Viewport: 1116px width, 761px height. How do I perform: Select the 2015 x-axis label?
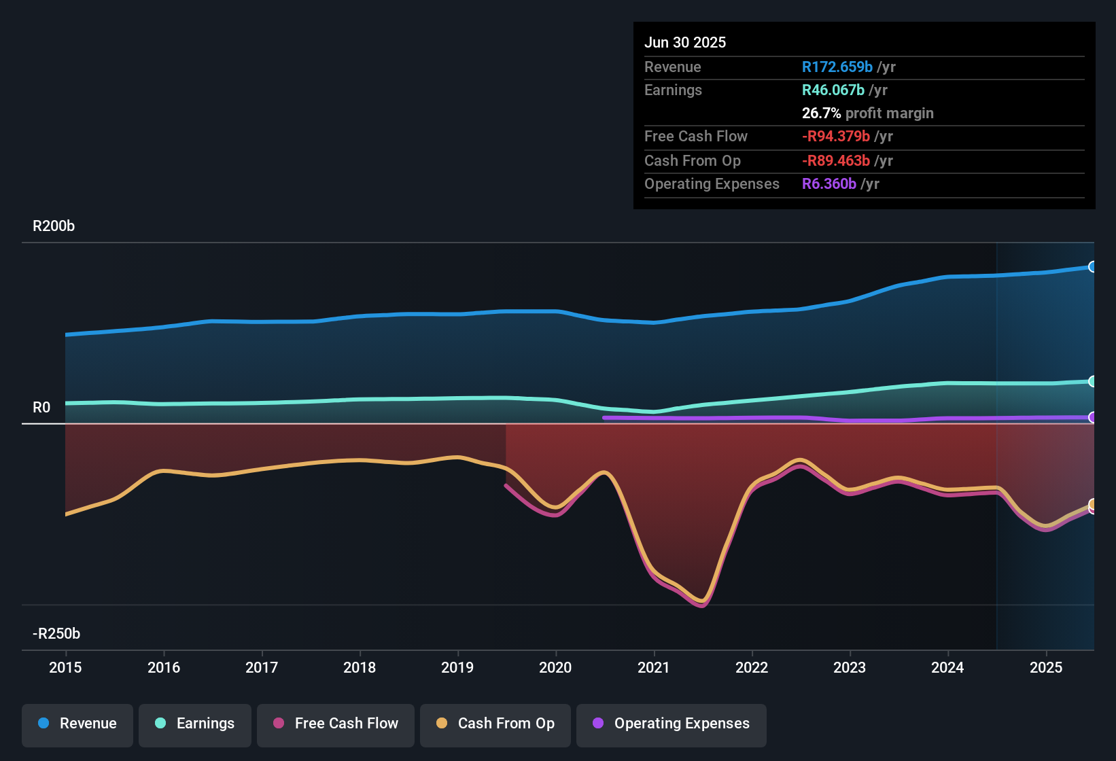[x=65, y=667]
